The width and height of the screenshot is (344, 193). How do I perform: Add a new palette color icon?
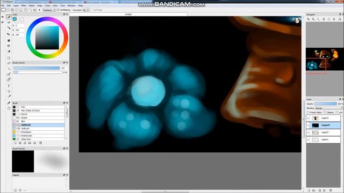[15, 190]
